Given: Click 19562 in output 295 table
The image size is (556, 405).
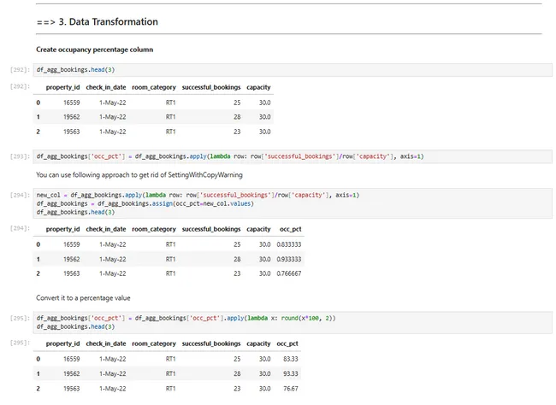Looking at the screenshot, I should (72, 374).
